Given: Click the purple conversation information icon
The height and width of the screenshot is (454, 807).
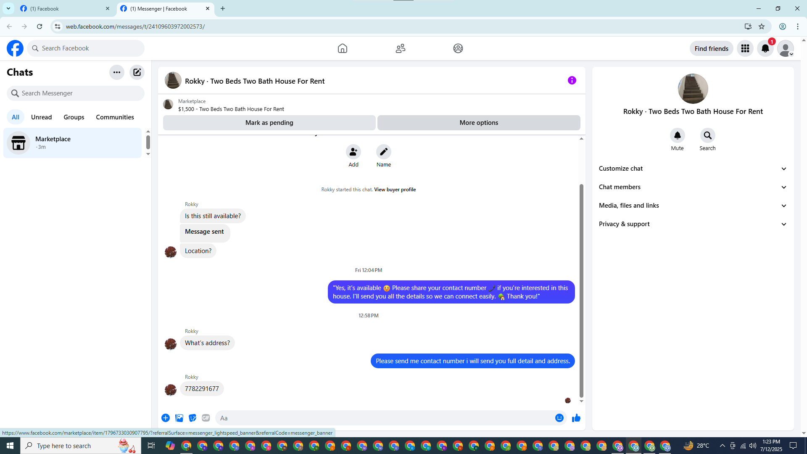Looking at the screenshot, I should tap(572, 80).
